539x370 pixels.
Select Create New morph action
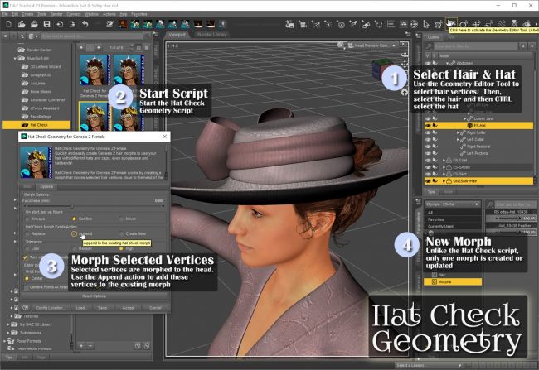click(121, 234)
